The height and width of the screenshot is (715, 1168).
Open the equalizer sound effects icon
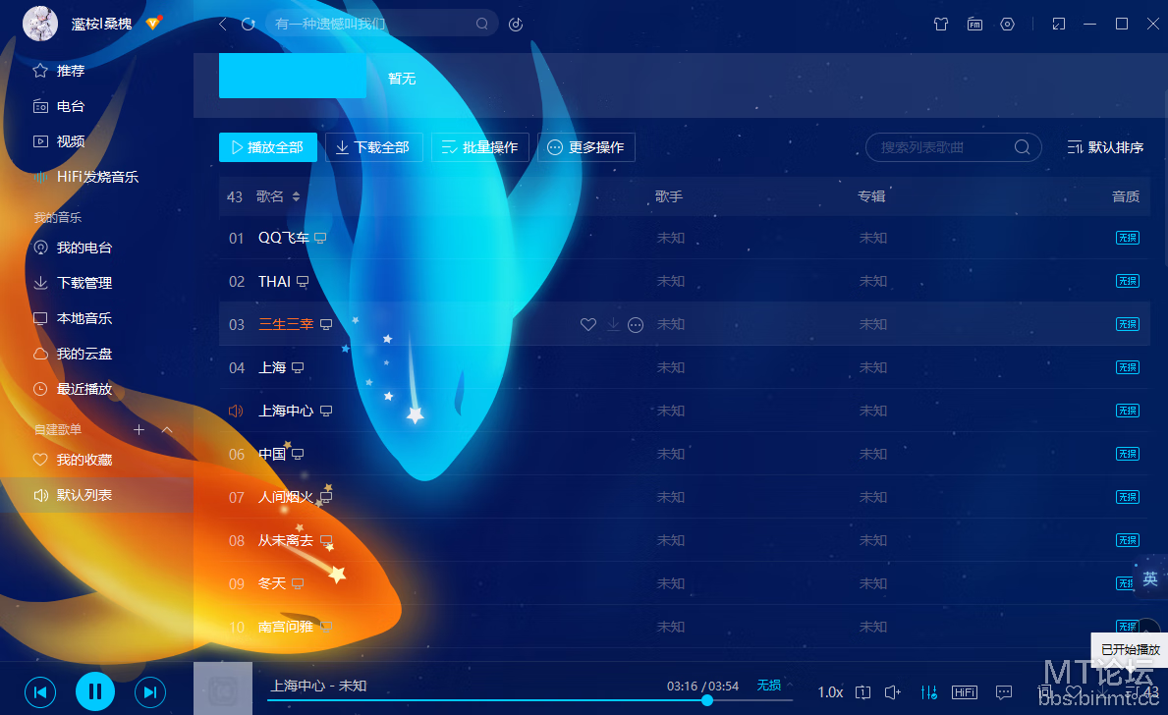click(x=929, y=692)
